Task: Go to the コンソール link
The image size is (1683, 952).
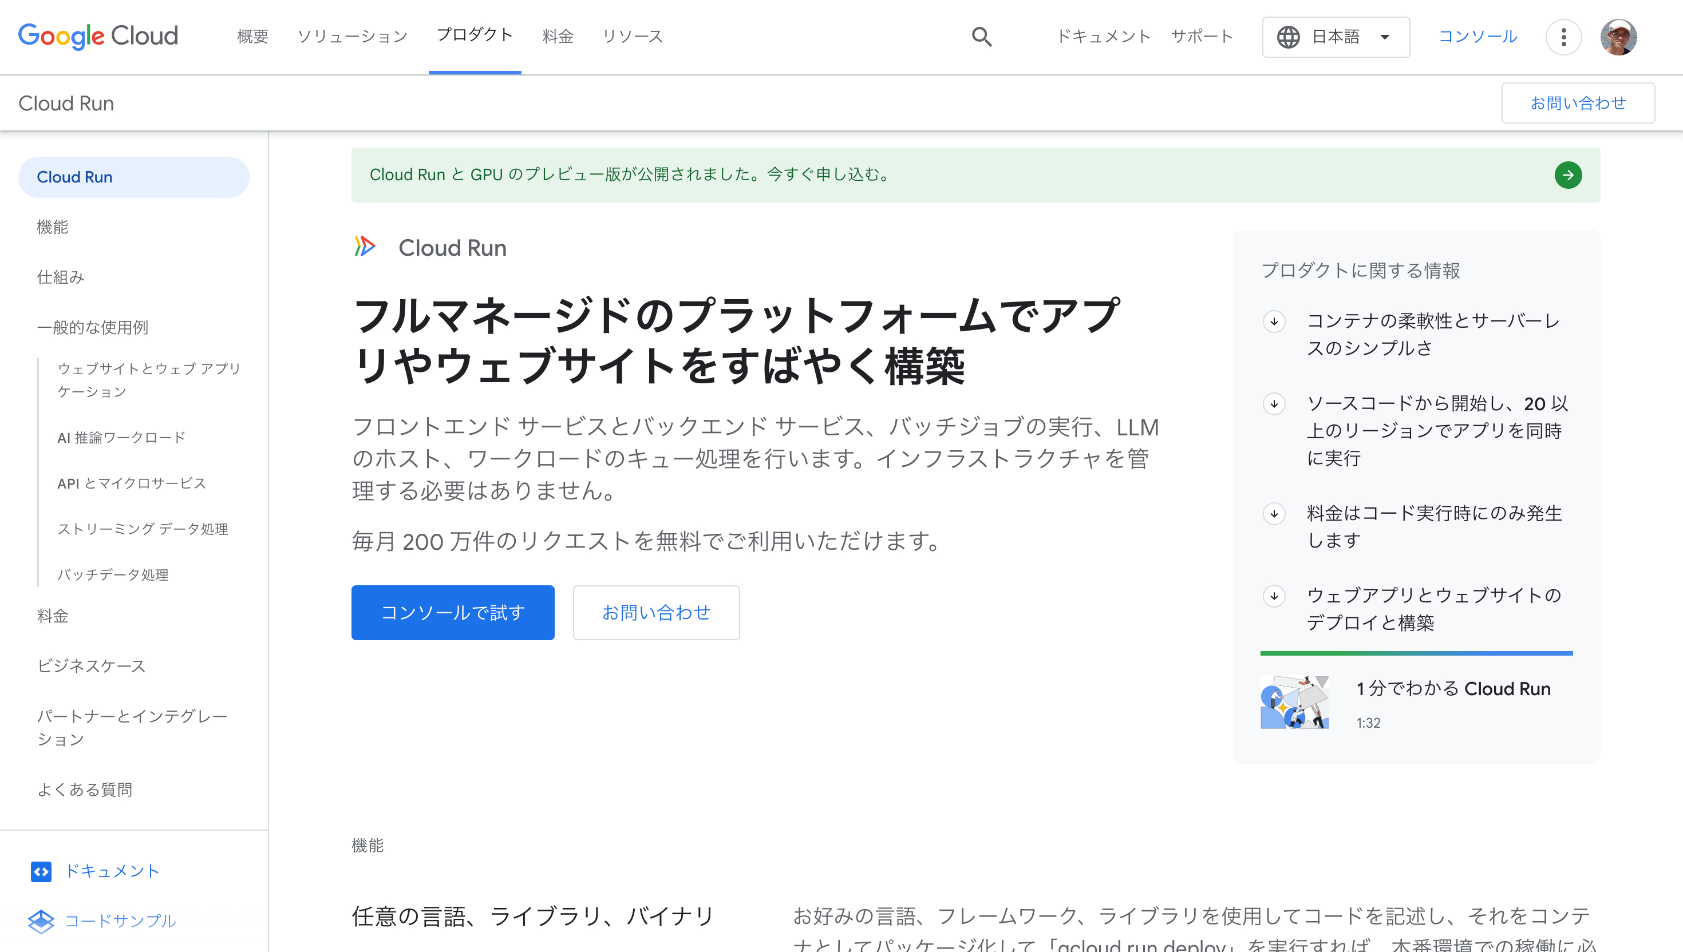Action: 1477,37
